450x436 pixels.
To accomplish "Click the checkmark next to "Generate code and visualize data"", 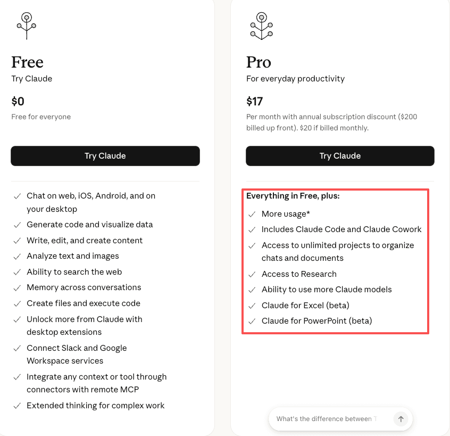I will coord(17,224).
